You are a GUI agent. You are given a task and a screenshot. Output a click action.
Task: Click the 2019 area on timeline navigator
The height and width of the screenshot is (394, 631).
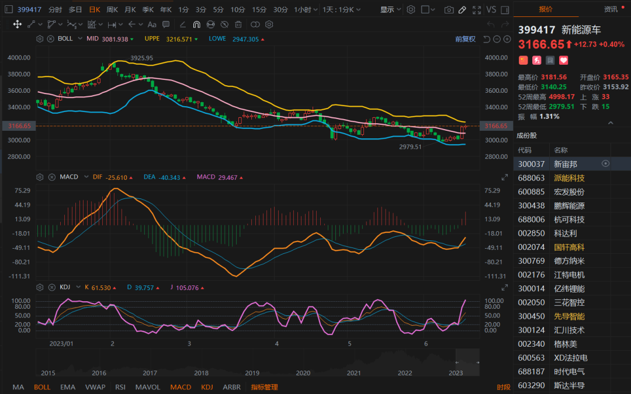(252, 372)
